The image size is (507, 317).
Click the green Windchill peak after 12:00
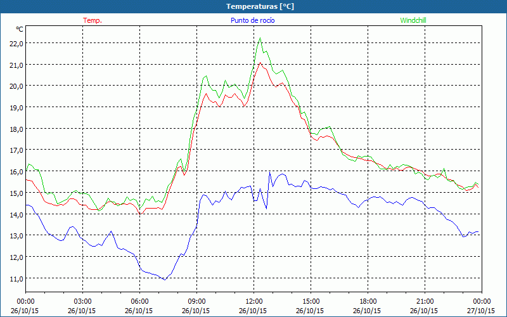[x=260, y=38]
